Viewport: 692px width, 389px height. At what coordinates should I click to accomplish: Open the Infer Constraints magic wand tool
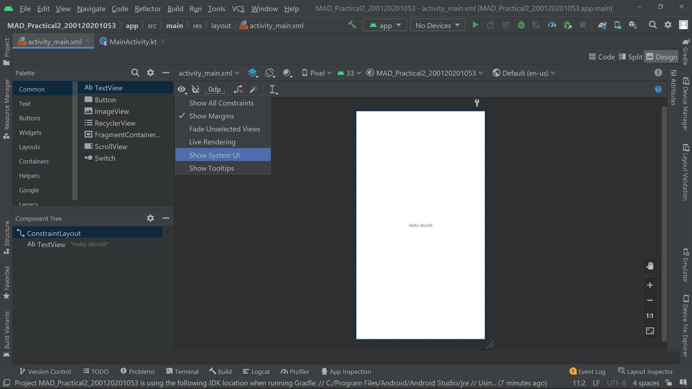254,89
